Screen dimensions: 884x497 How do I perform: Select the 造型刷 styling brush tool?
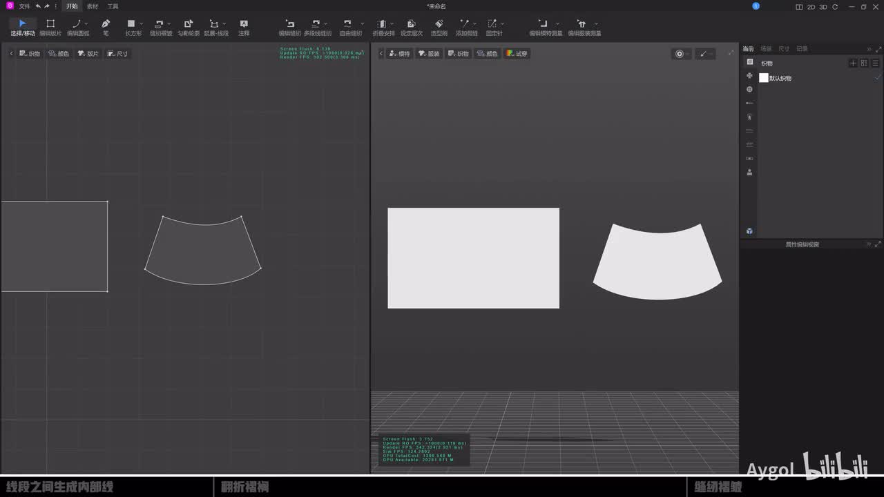click(x=439, y=28)
